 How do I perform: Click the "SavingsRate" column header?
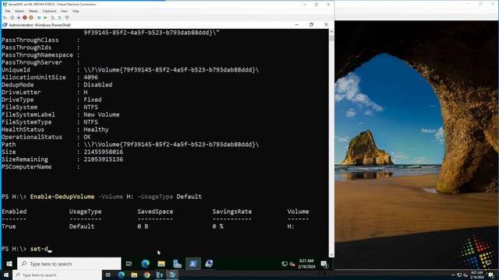tap(232, 212)
